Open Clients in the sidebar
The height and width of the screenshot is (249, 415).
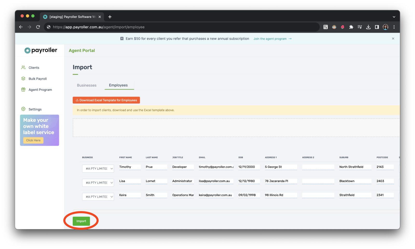click(x=34, y=68)
